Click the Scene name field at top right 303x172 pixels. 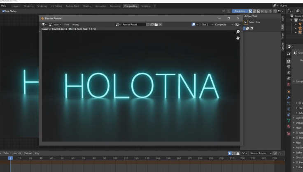(x=291, y=6)
